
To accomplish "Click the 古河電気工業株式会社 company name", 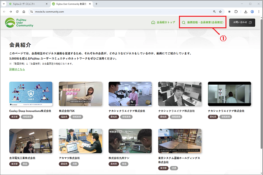I will pos(22,158).
